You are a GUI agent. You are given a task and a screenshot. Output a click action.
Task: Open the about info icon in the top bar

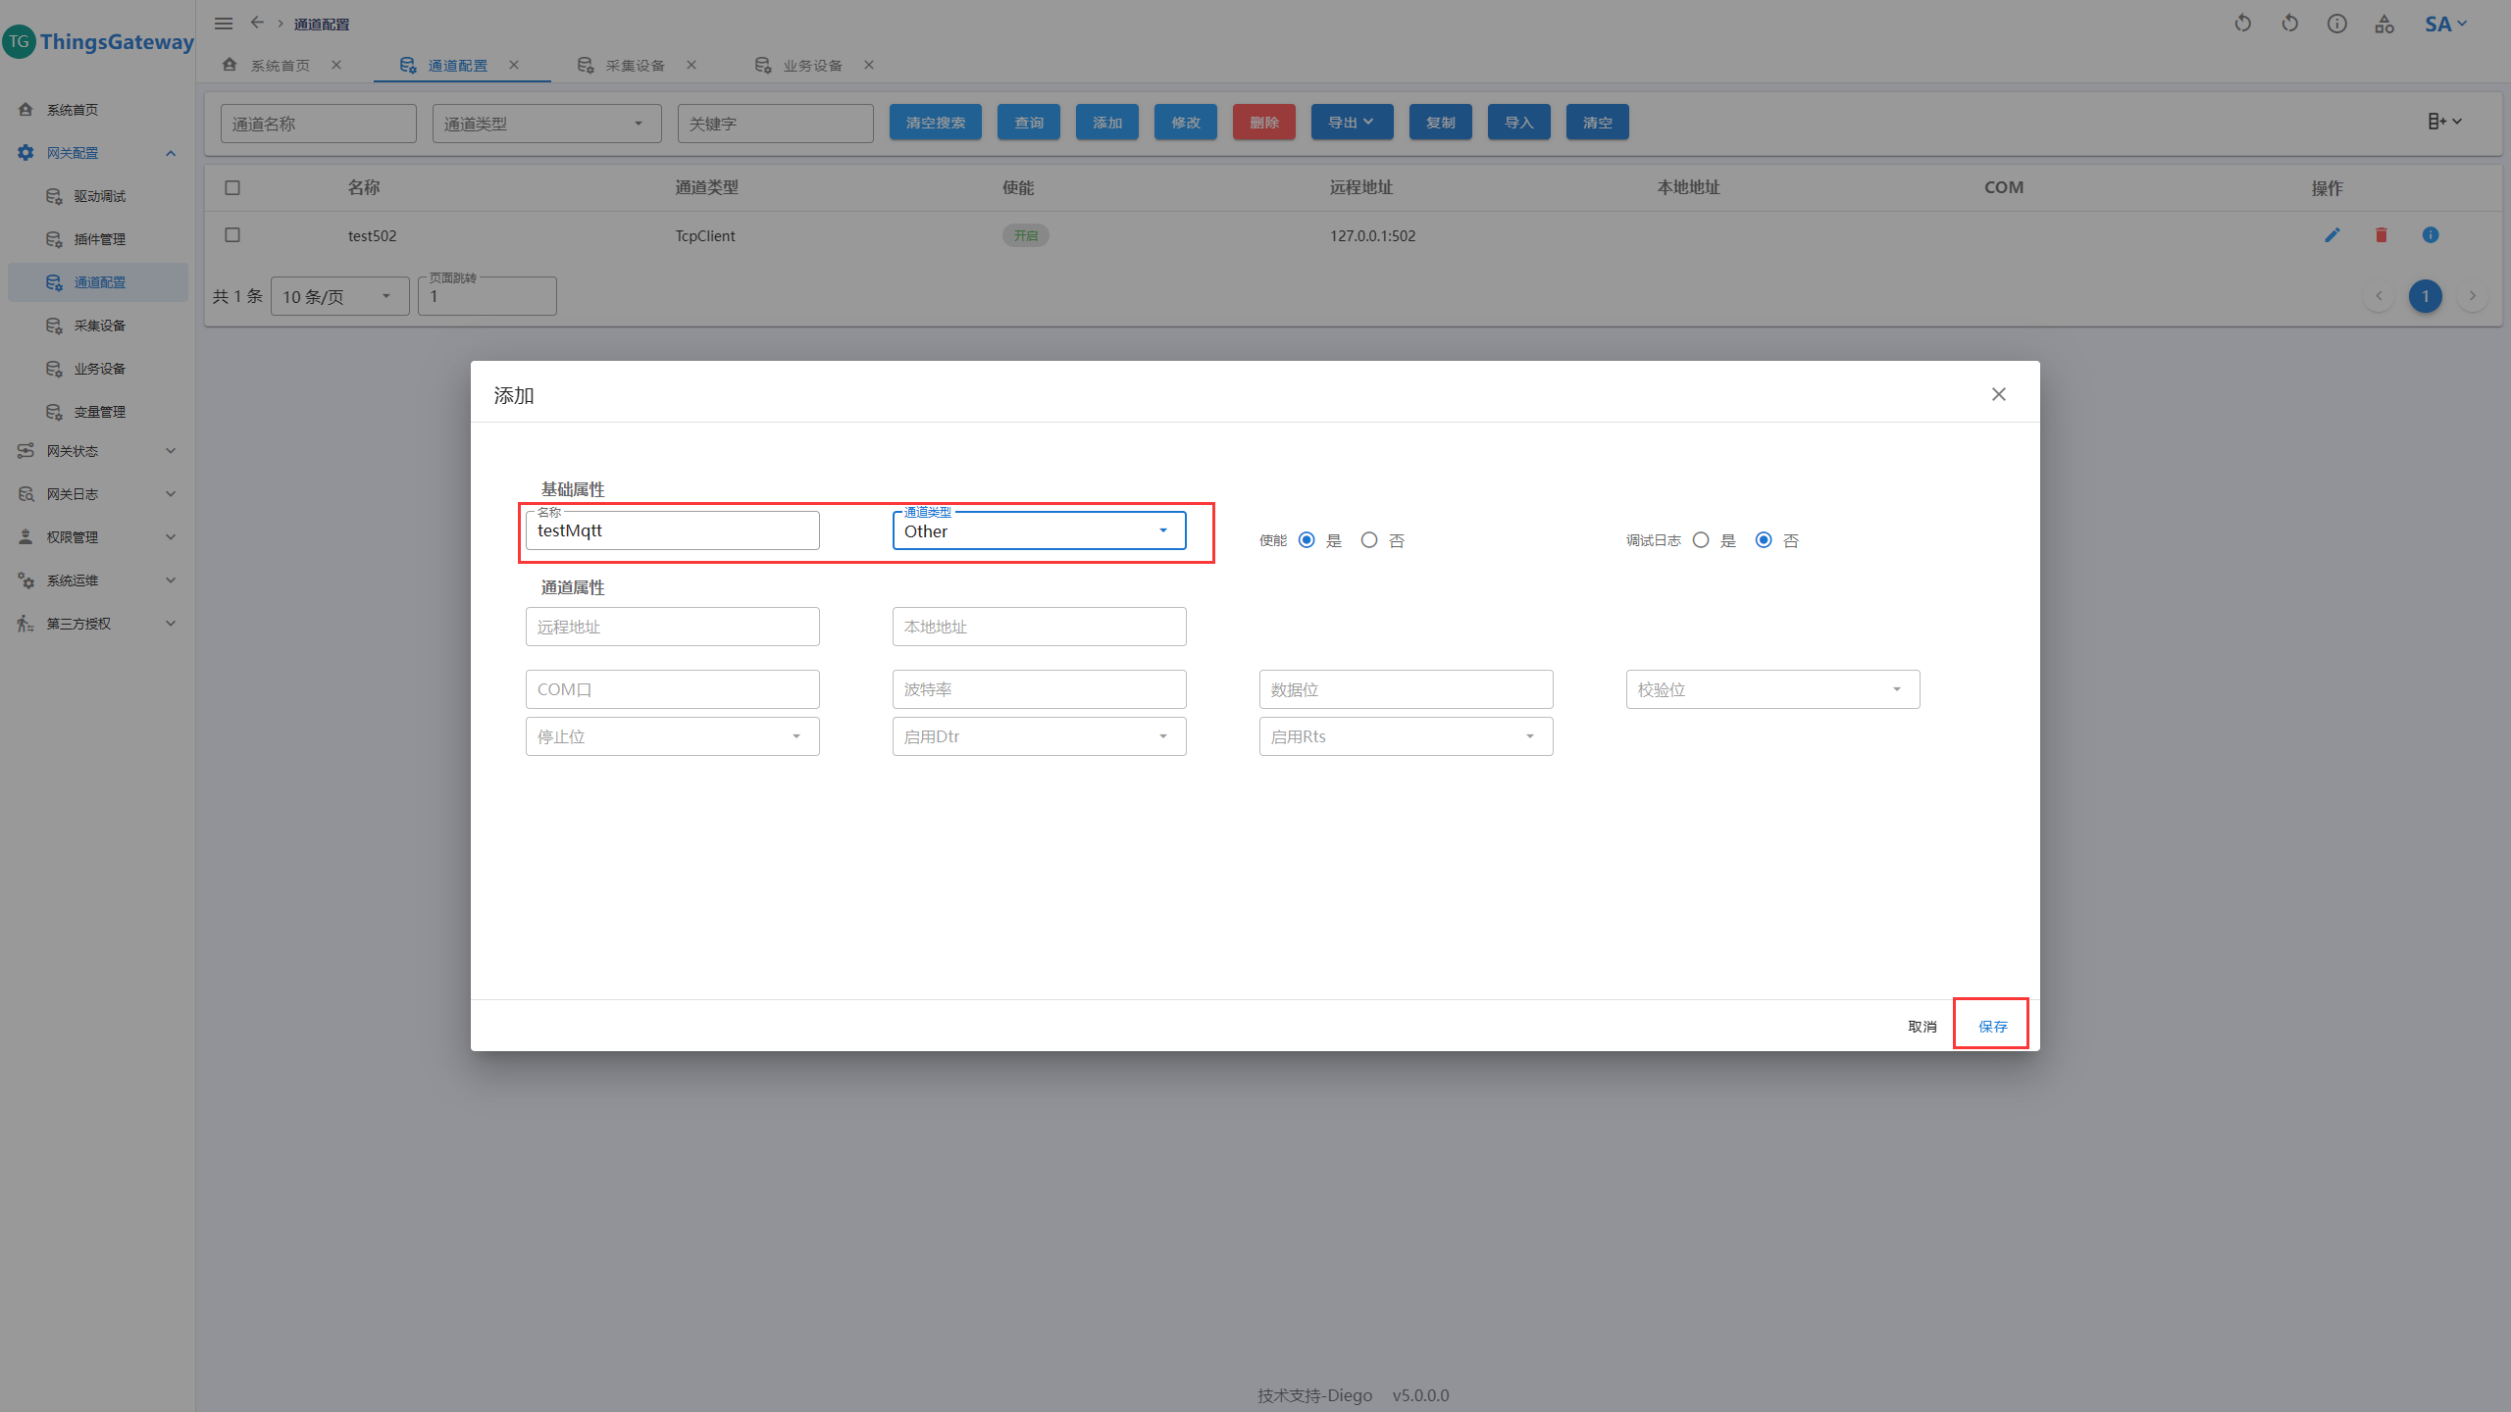point(2337,24)
